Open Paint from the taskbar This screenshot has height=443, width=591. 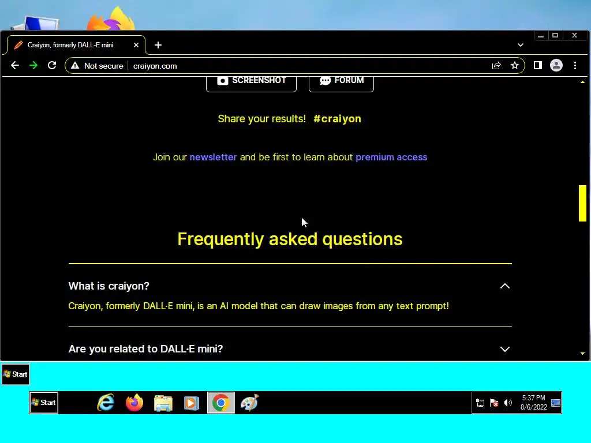point(249,402)
